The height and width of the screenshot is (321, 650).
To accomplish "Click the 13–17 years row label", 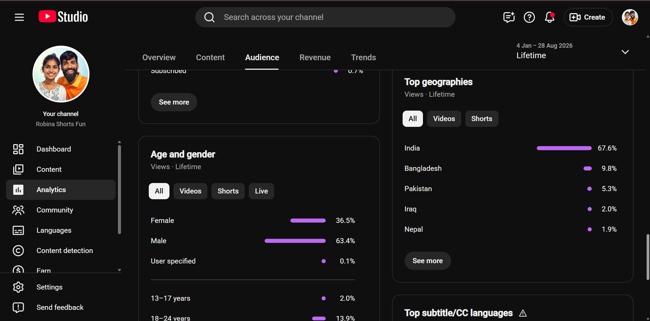I will coord(170,298).
